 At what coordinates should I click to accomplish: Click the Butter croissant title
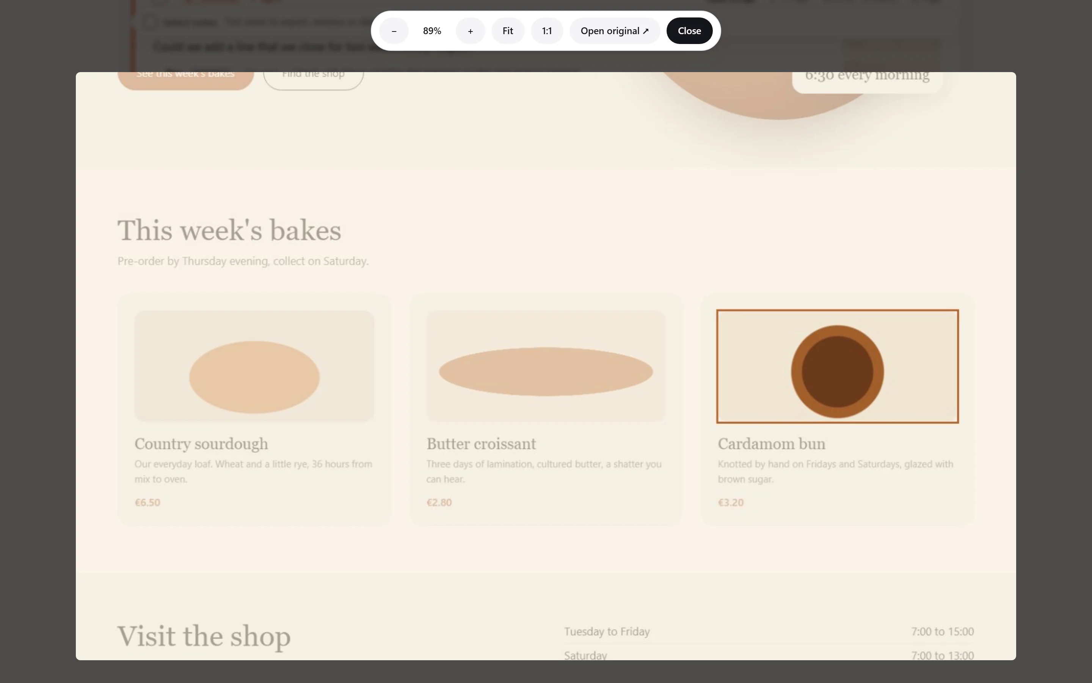coord(481,444)
